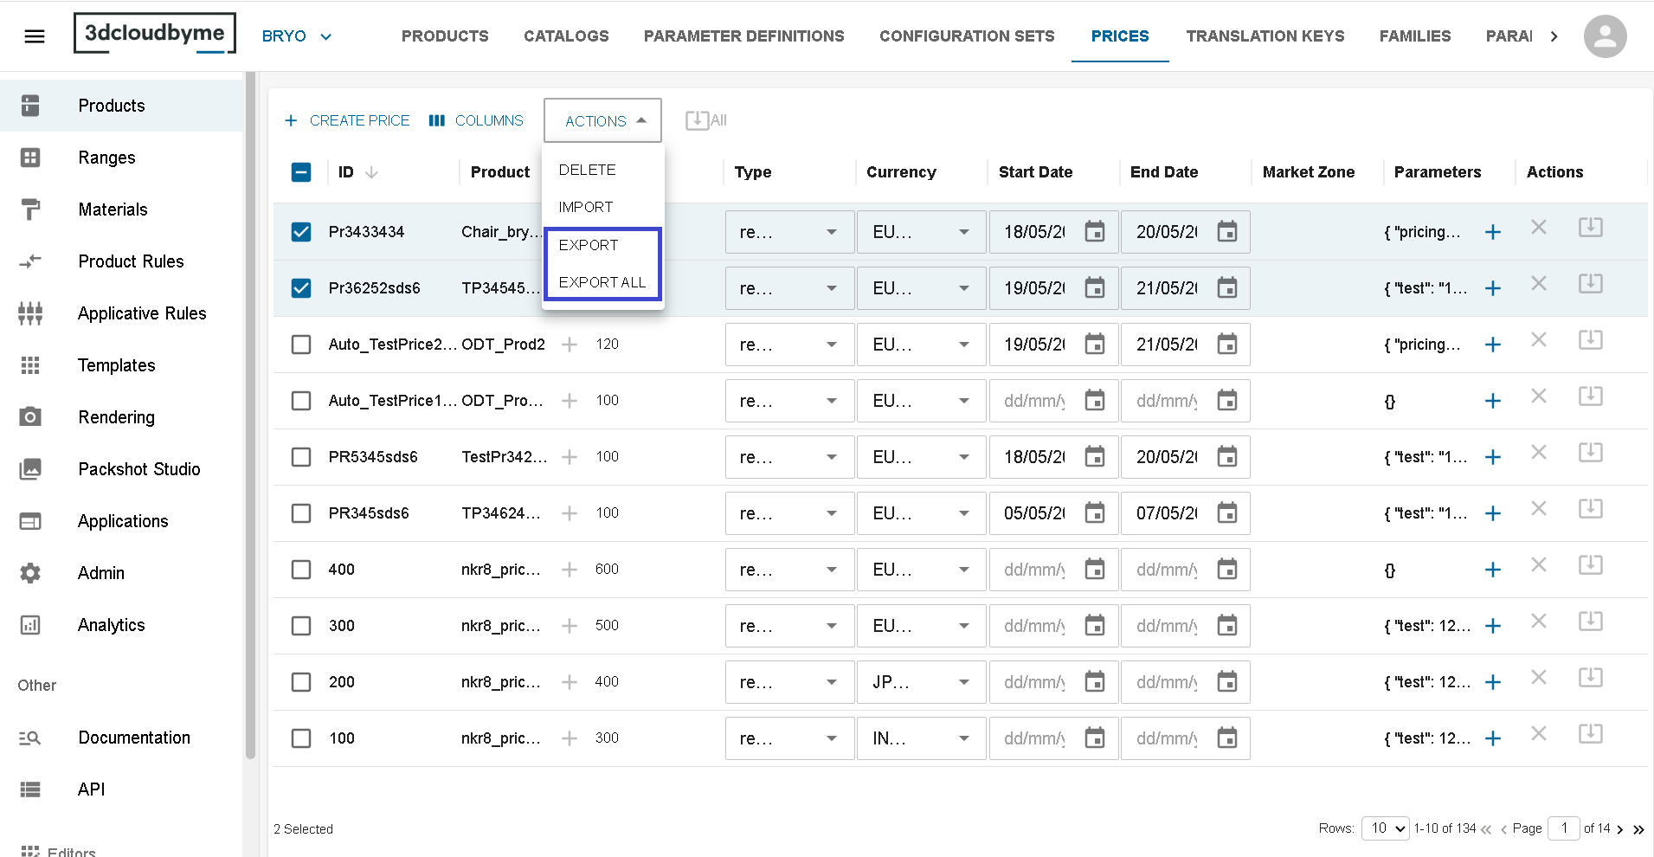The height and width of the screenshot is (857, 1654).
Task: Open Documentation page
Action: coord(121,738)
